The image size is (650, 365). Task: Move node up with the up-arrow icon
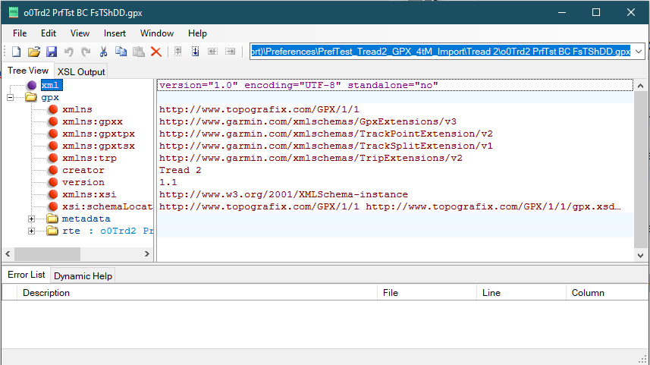(177, 52)
